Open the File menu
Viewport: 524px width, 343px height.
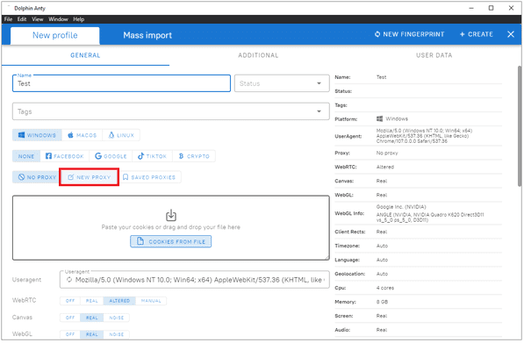(9, 19)
